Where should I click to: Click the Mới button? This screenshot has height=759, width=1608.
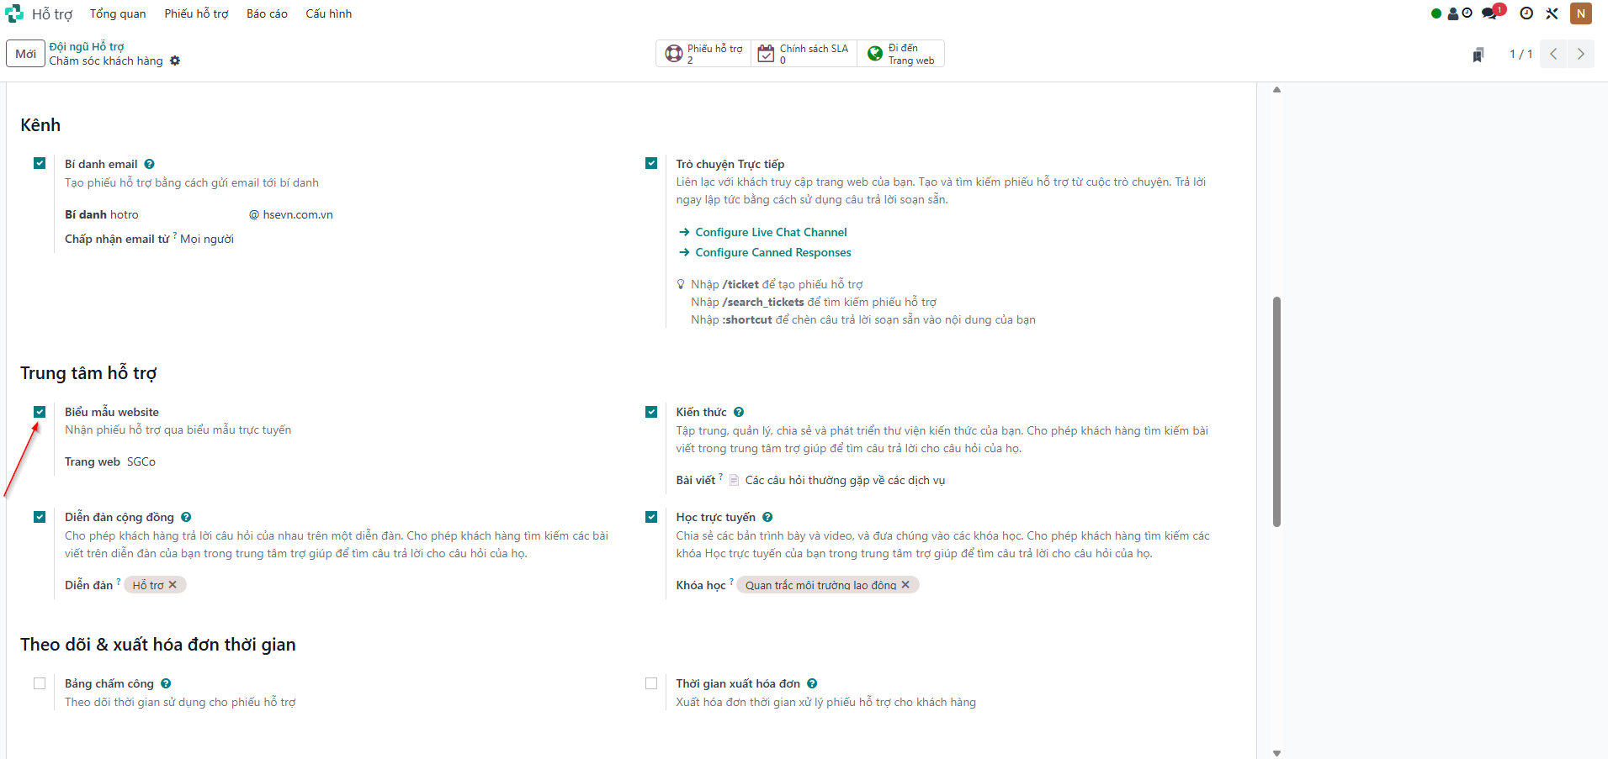26,54
